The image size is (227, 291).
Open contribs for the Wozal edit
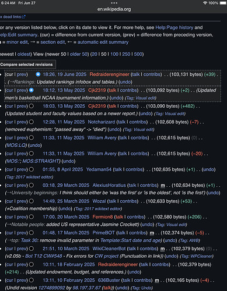128,201
